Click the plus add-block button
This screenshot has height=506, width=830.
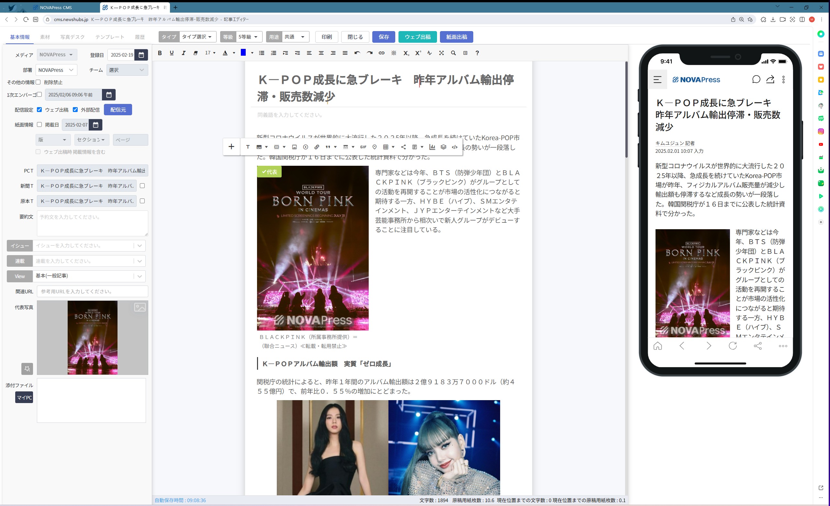tap(231, 147)
